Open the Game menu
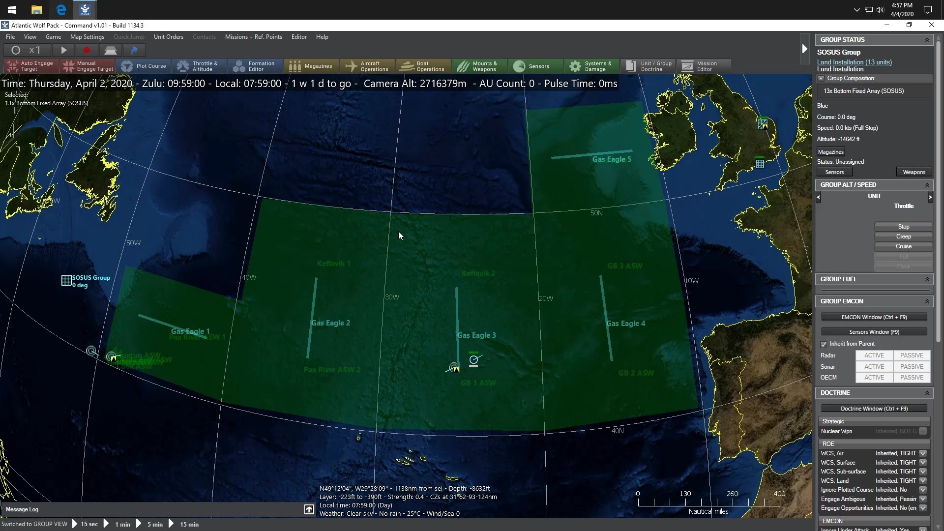Screen dimensions: 944x531 click(53, 37)
